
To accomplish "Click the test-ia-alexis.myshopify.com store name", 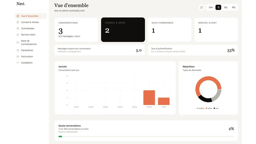I will 69,11.
